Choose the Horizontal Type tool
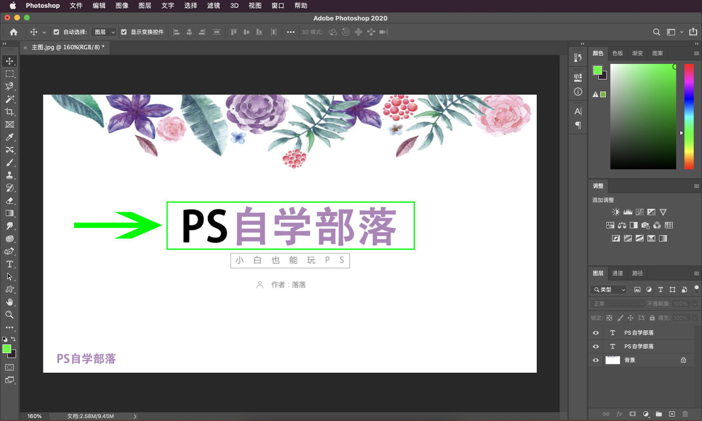702x421 pixels. point(10,264)
